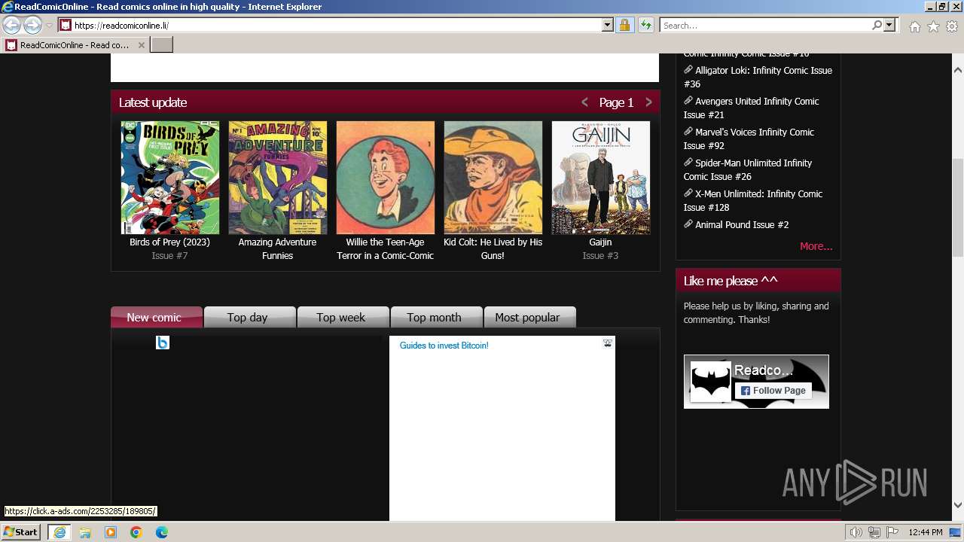This screenshot has width=964, height=542.
Task: Click the page scrollbar up arrow
Action: [x=958, y=70]
